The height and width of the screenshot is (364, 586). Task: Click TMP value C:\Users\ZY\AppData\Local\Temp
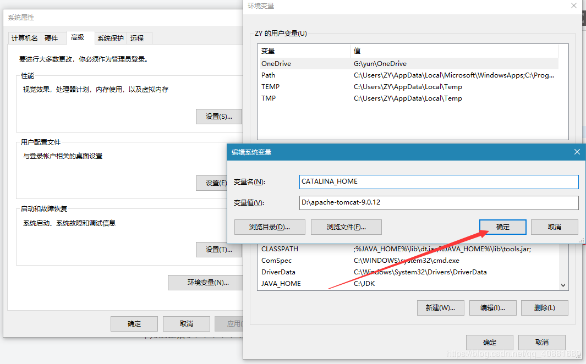point(408,98)
